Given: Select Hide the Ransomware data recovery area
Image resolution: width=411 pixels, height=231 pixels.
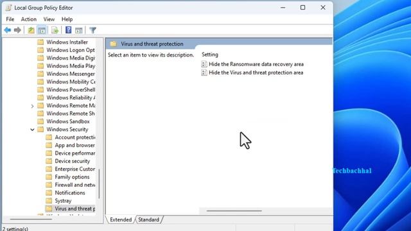Looking at the screenshot, I should [256, 64].
